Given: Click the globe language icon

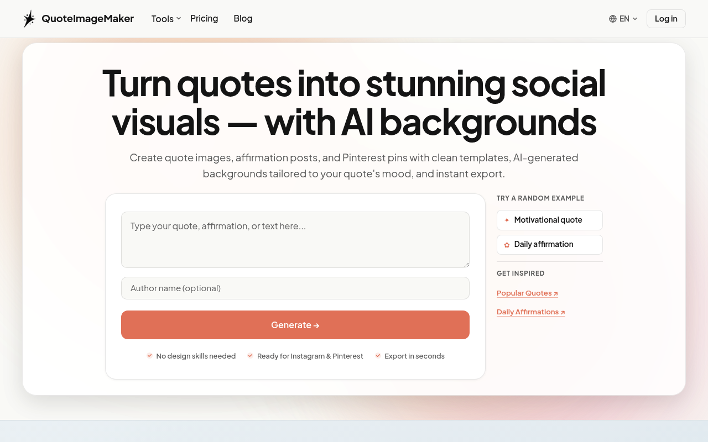Looking at the screenshot, I should pos(613,19).
